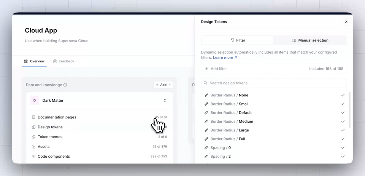Screen dimensions: 365x176
Task: Click ruler icon beside Border Radius / Small
Action: [206, 104]
